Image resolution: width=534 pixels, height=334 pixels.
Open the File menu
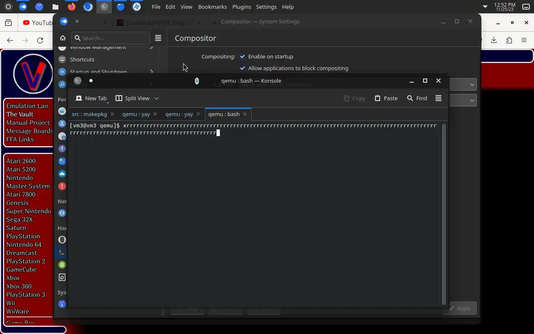(156, 7)
